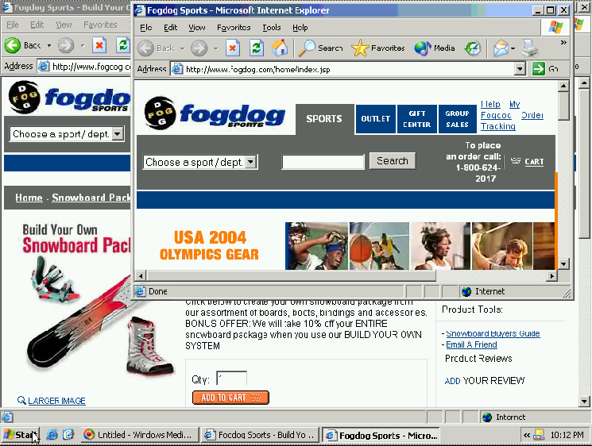Click front window horizontal scroll left arrow

point(141,276)
